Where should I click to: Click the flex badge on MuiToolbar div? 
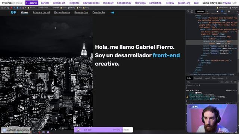tap(224, 20)
